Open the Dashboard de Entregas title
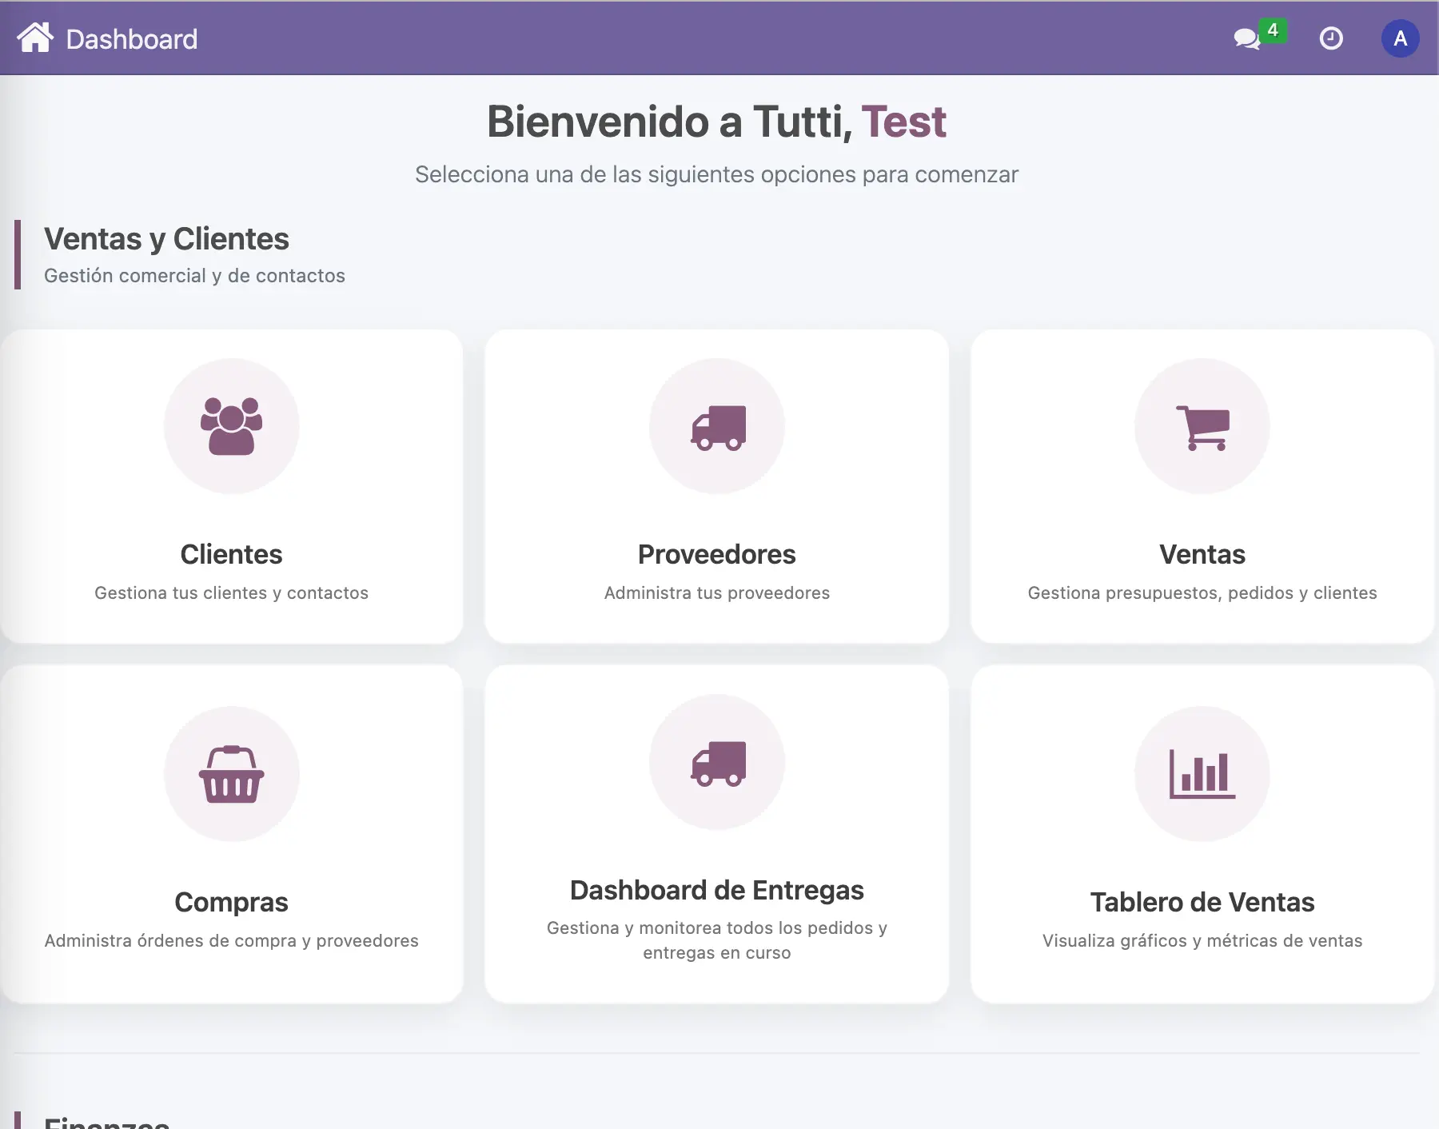Viewport: 1439px width, 1129px height. point(716,890)
